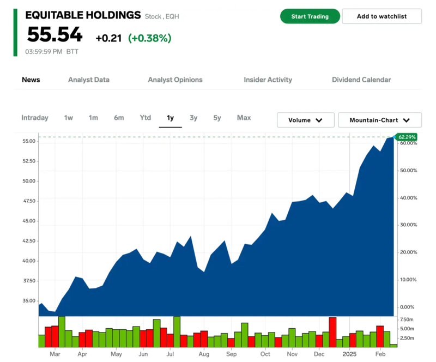This screenshot has width=436, height=362.
Task: Open the Analyst Opinions tab
Action: click(x=175, y=80)
